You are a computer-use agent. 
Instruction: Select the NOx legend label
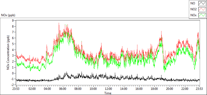(x=193, y=15)
